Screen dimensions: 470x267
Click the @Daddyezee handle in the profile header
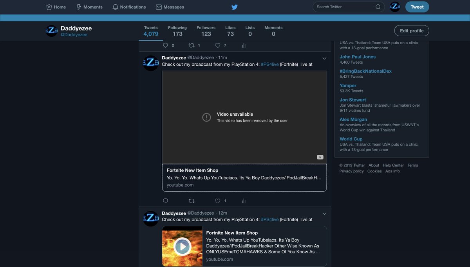pos(74,35)
